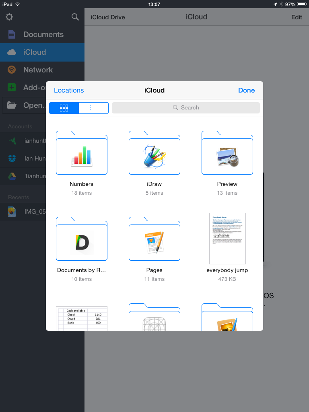Tap the Wi-Fi status icon
The height and width of the screenshot is (412, 309).
pyautogui.click(x=18, y=4)
